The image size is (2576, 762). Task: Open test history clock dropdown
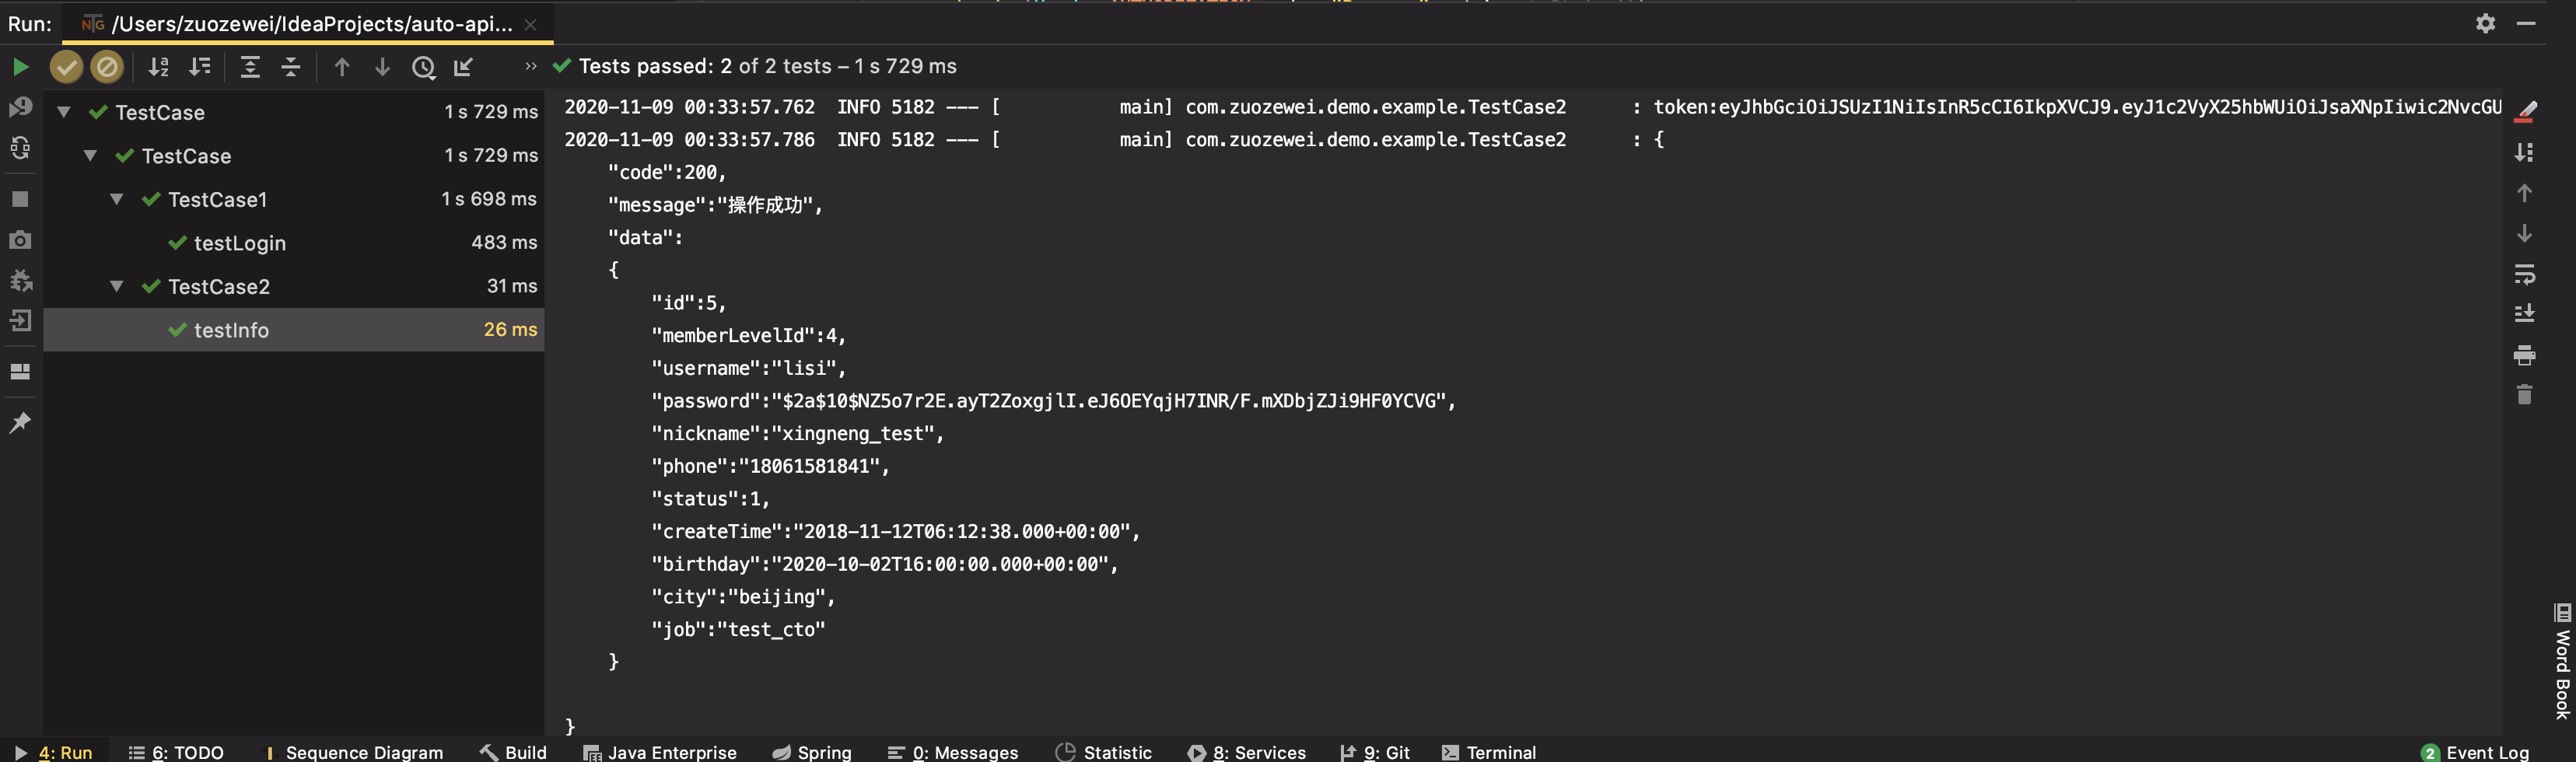click(424, 67)
